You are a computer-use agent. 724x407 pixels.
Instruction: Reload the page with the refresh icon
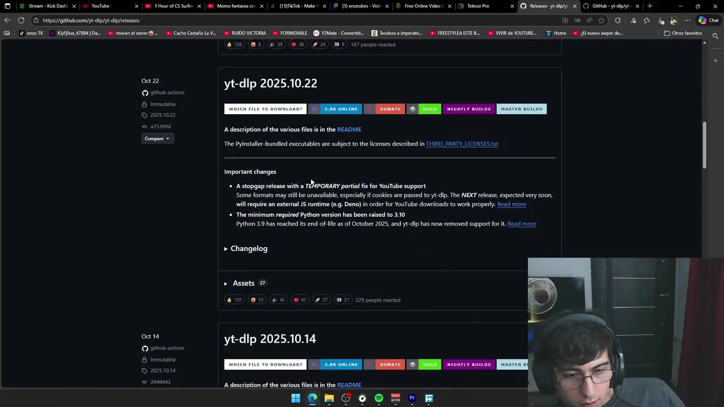[21, 20]
